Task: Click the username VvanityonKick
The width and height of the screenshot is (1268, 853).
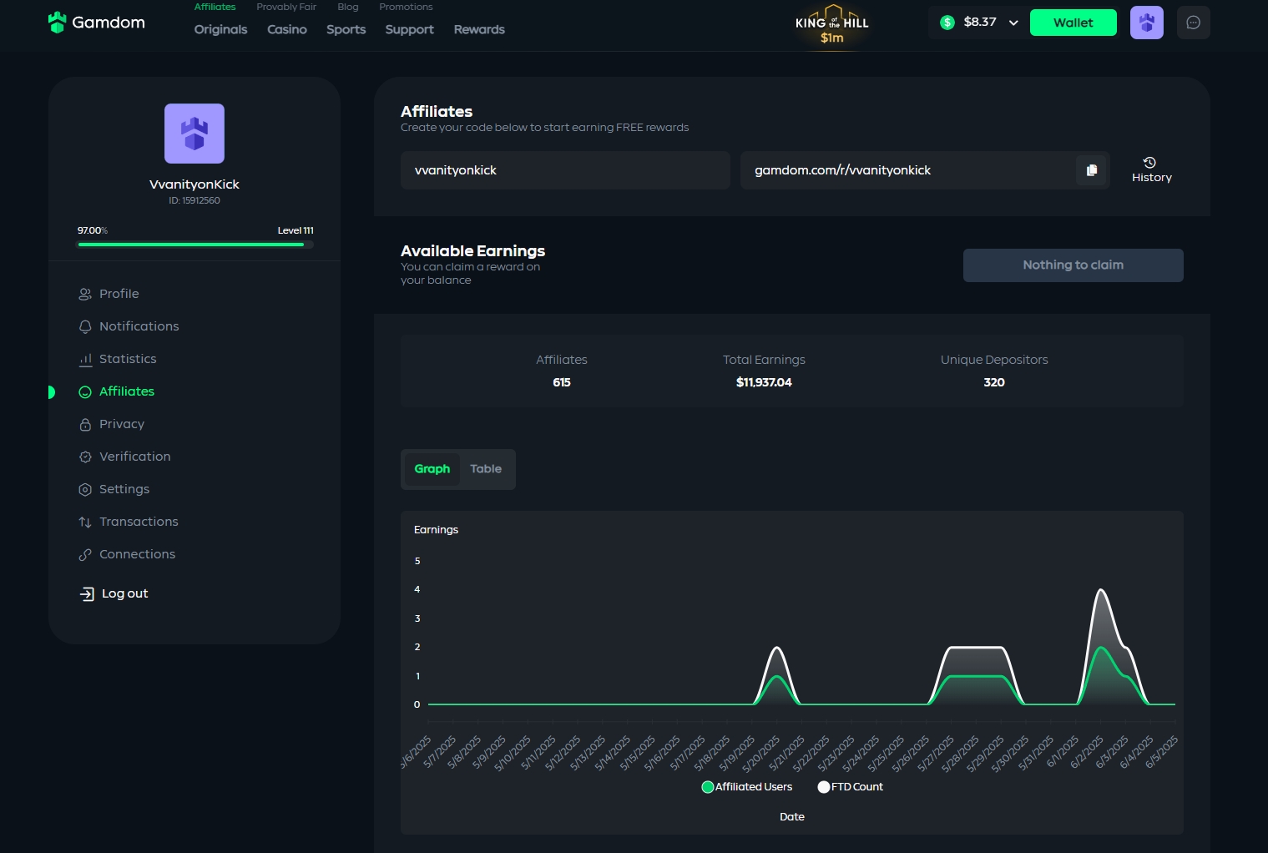Action: tap(194, 184)
